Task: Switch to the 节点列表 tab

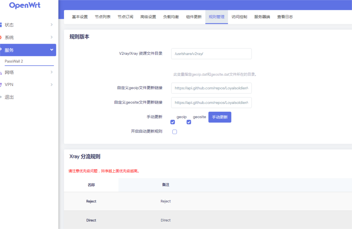Action: tap(102, 17)
